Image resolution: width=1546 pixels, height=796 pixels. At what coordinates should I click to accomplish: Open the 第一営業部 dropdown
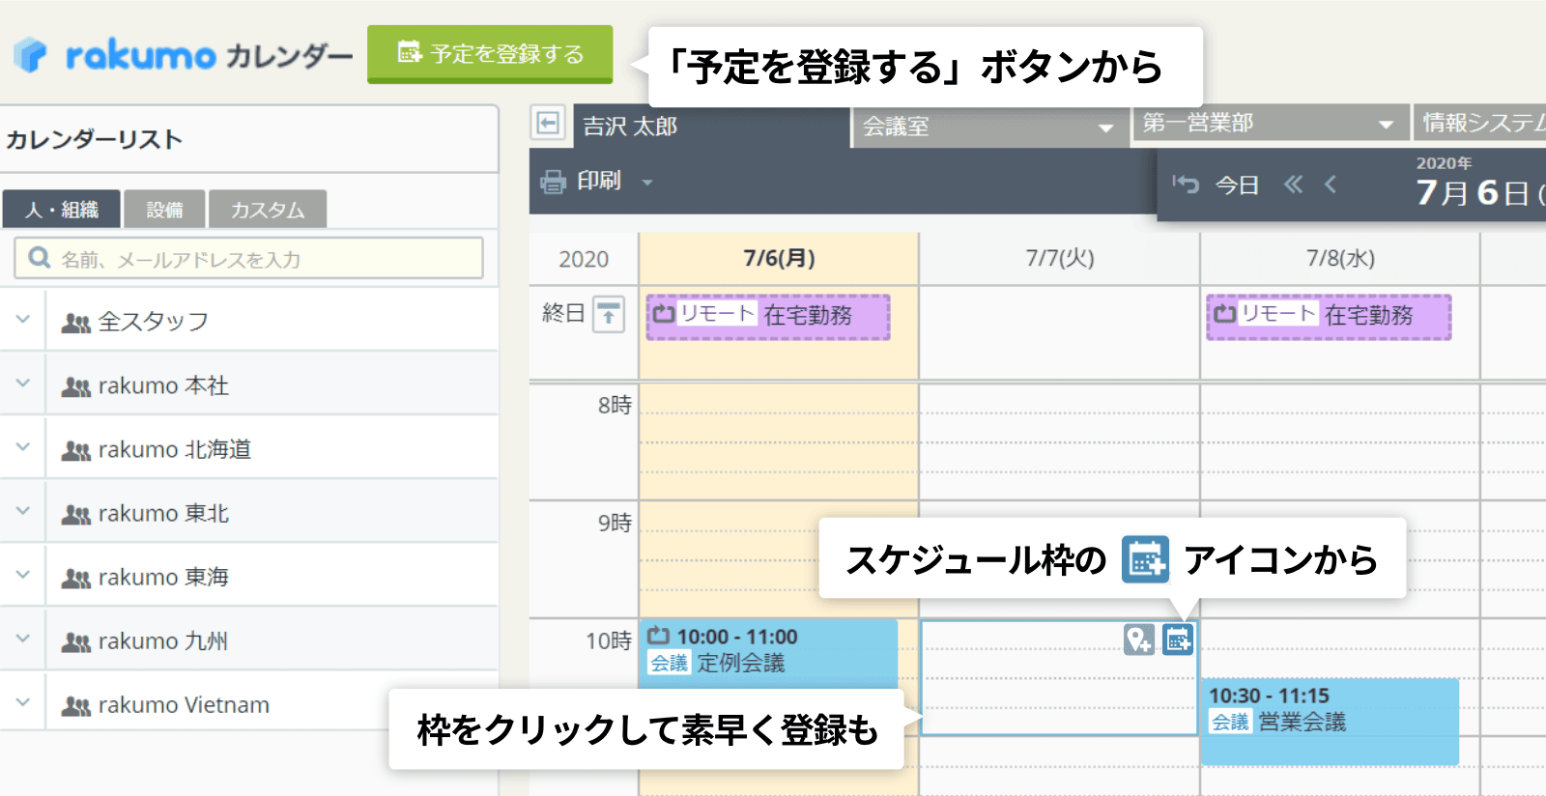tap(1270, 124)
